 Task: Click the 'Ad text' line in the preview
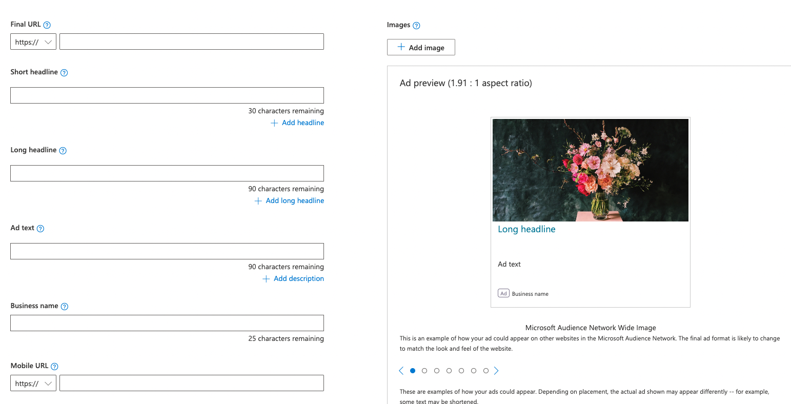(x=509, y=264)
